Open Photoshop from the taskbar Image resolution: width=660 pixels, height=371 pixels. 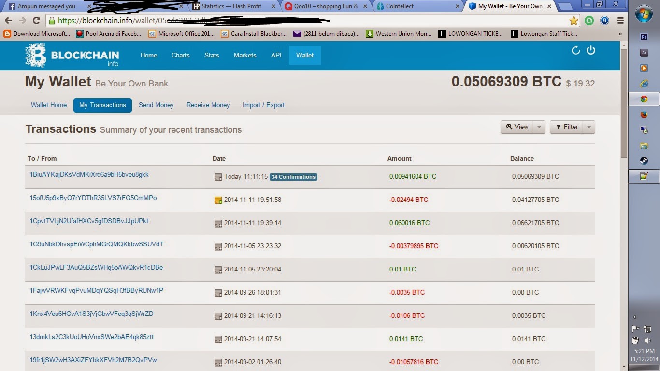click(644, 37)
